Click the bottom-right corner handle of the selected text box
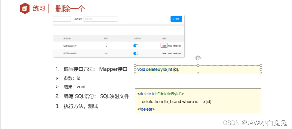 pyautogui.click(x=261, y=73)
